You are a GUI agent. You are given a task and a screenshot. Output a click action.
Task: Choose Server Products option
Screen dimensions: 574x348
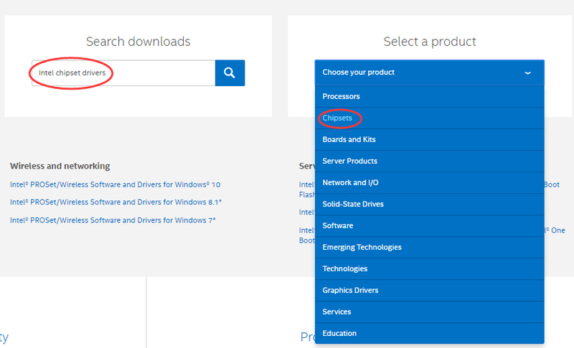429,161
